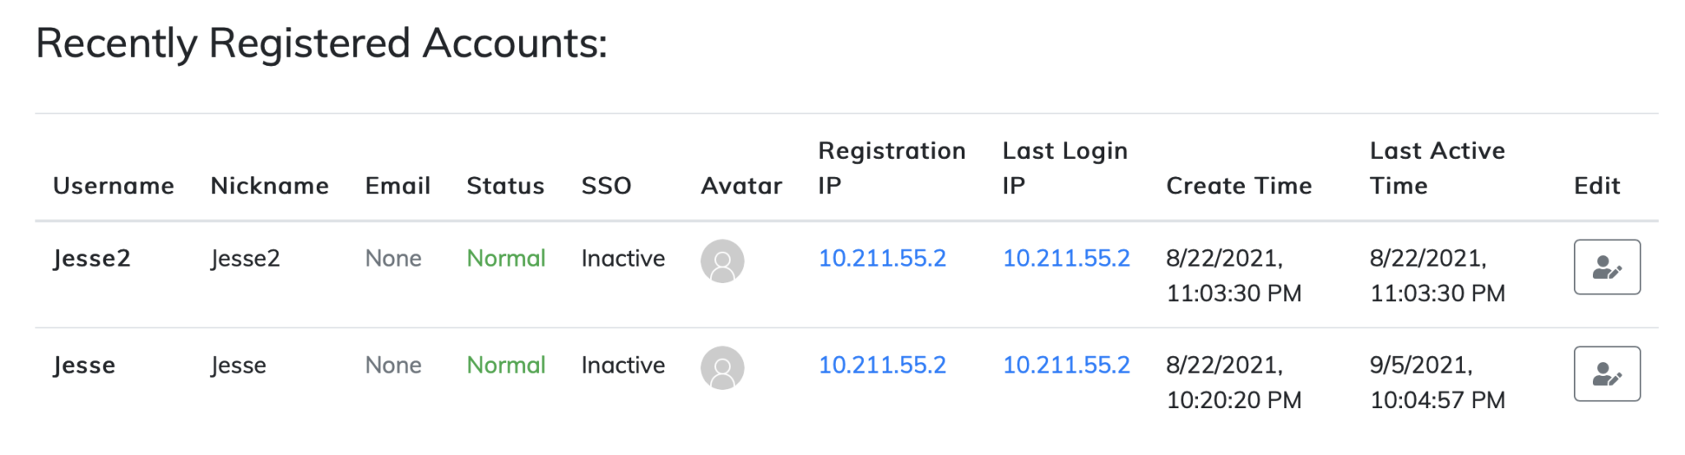Image resolution: width=1685 pixels, height=455 pixels.
Task: Click the Recently Registered Accounts heading
Action: pos(321,43)
